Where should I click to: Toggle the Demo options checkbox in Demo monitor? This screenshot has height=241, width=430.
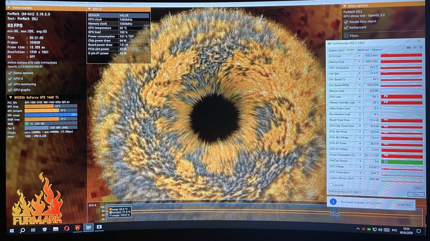click(x=10, y=73)
